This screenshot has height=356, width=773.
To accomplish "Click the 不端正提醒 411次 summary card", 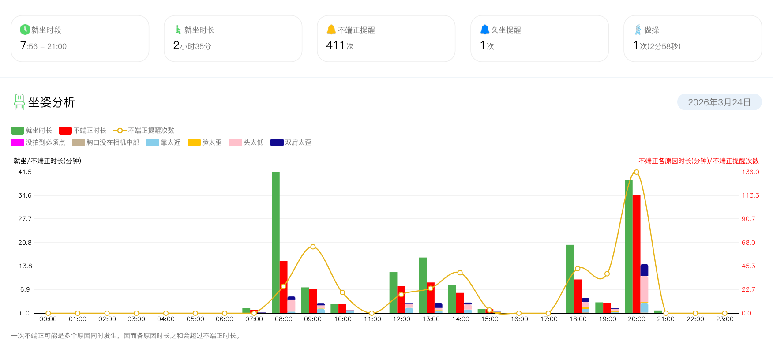I will (386, 38).
